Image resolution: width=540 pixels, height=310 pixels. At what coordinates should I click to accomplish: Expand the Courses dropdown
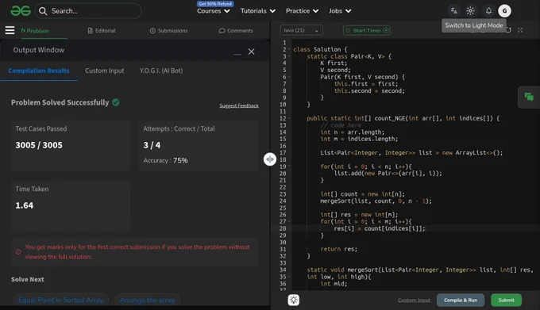tap(214, 11)
